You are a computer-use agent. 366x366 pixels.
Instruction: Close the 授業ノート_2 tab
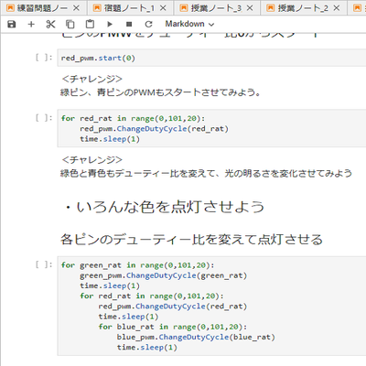click(x=337, y=8)
